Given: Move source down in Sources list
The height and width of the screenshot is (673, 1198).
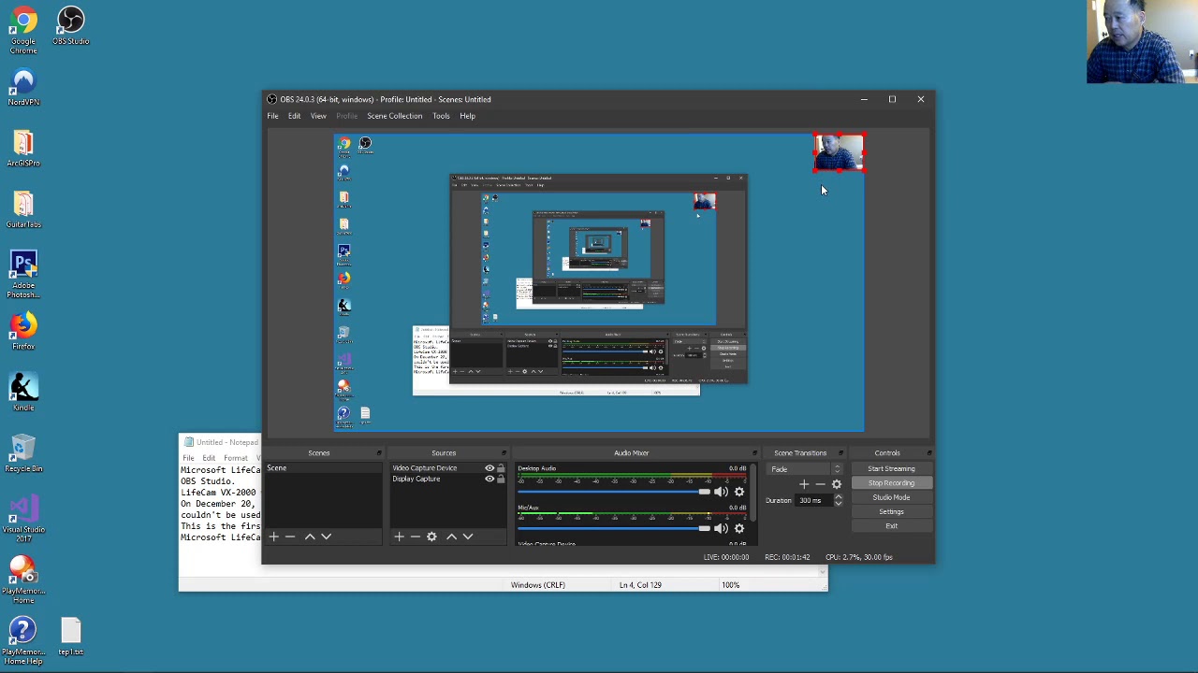Looking at the screenshot, I should pyautogui.click(x=468, y=537).
